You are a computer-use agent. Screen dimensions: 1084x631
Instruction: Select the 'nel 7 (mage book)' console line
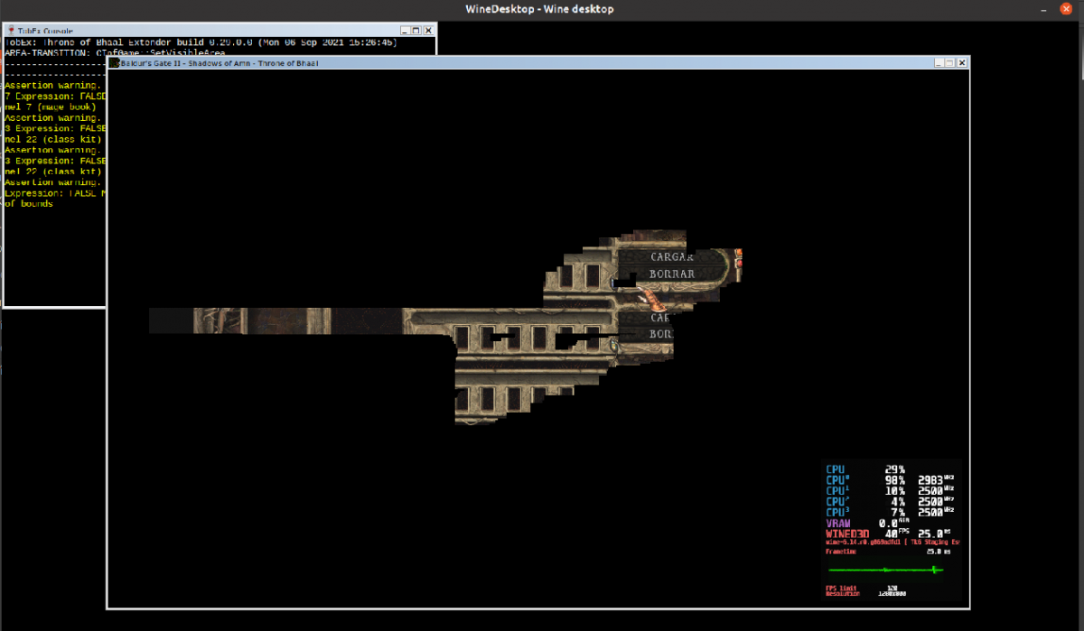51,107
